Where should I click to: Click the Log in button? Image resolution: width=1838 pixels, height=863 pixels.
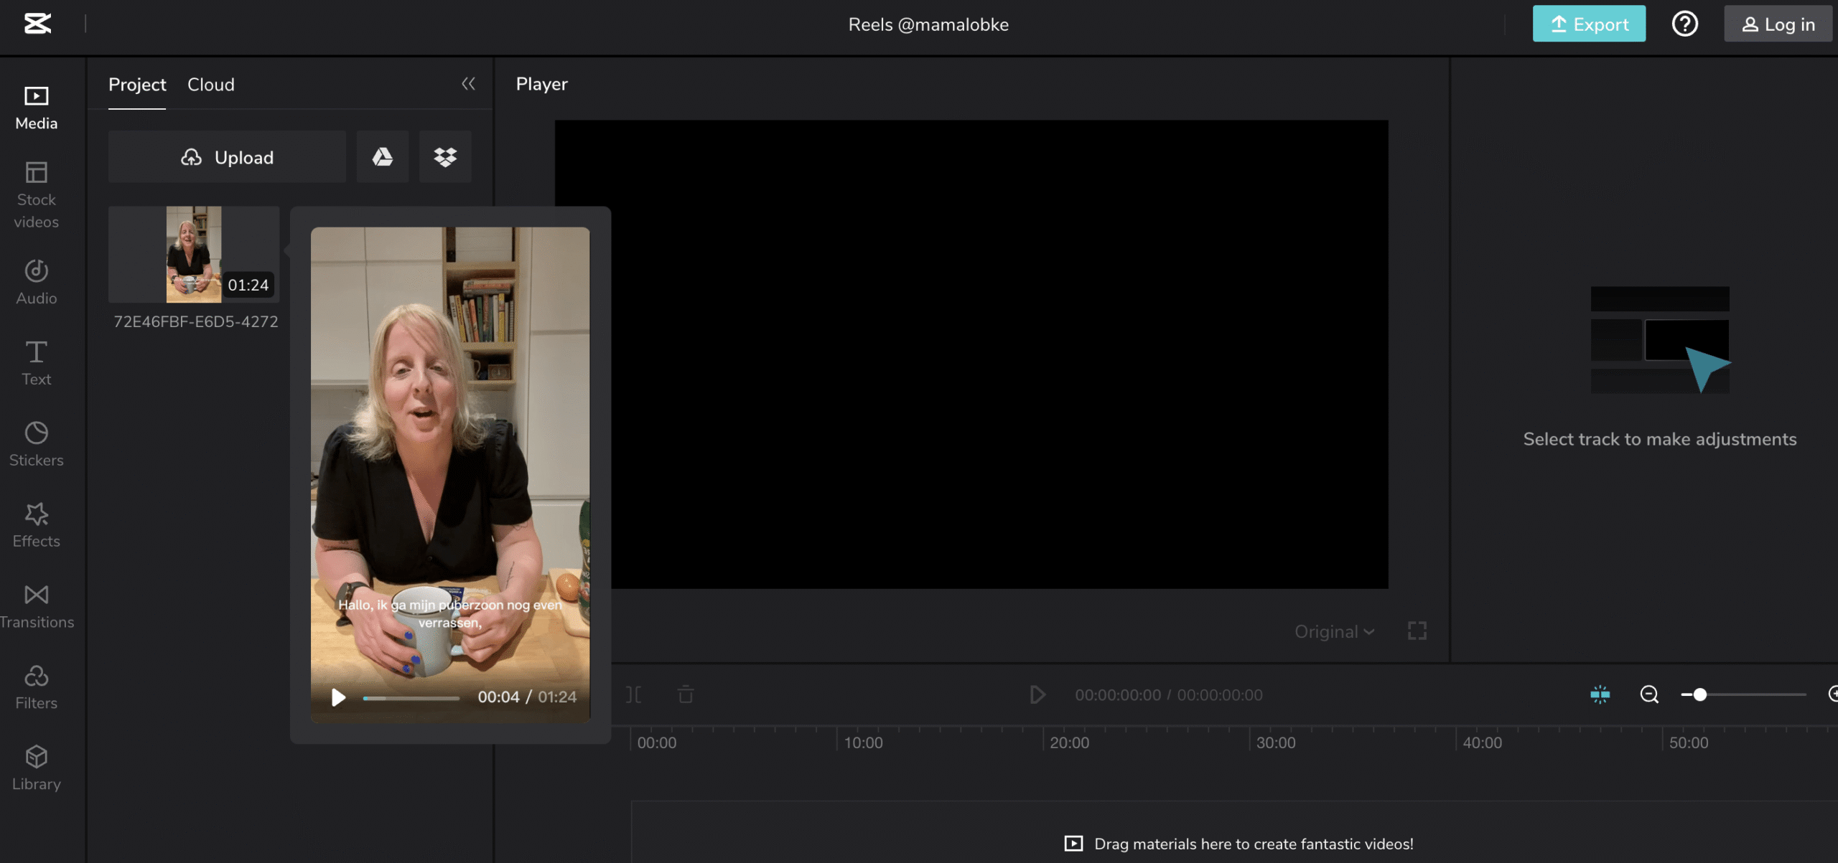(1778, 24)
